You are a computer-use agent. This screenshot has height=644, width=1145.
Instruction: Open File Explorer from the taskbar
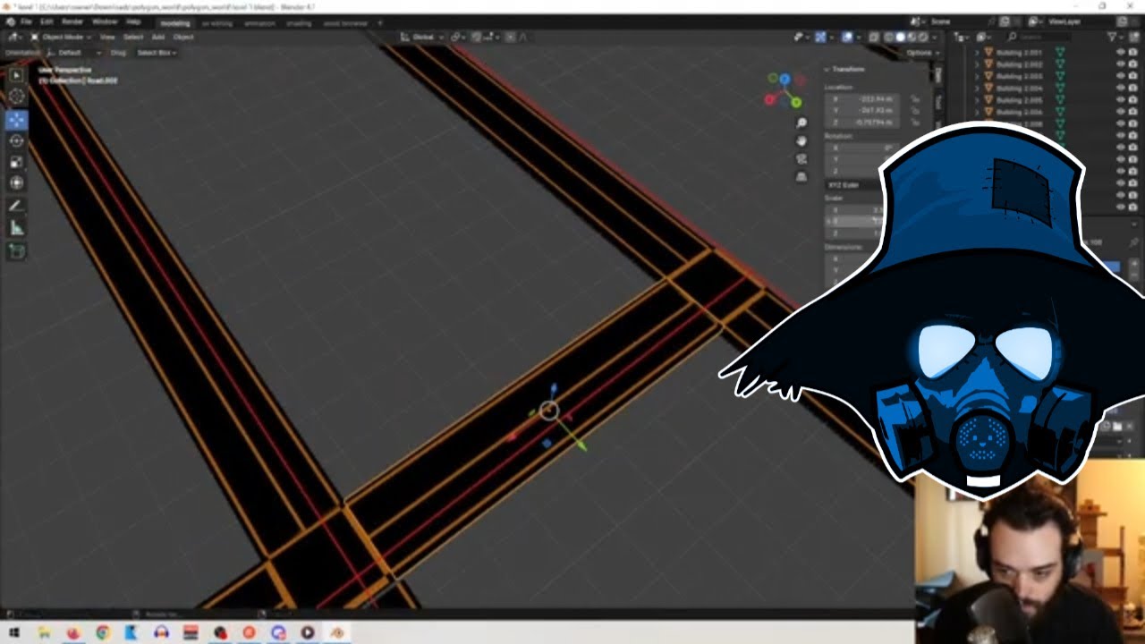point(44,632)
